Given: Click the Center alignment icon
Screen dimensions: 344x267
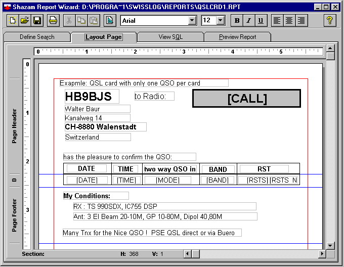Looking at the screenshot, I should click(289, 21).
